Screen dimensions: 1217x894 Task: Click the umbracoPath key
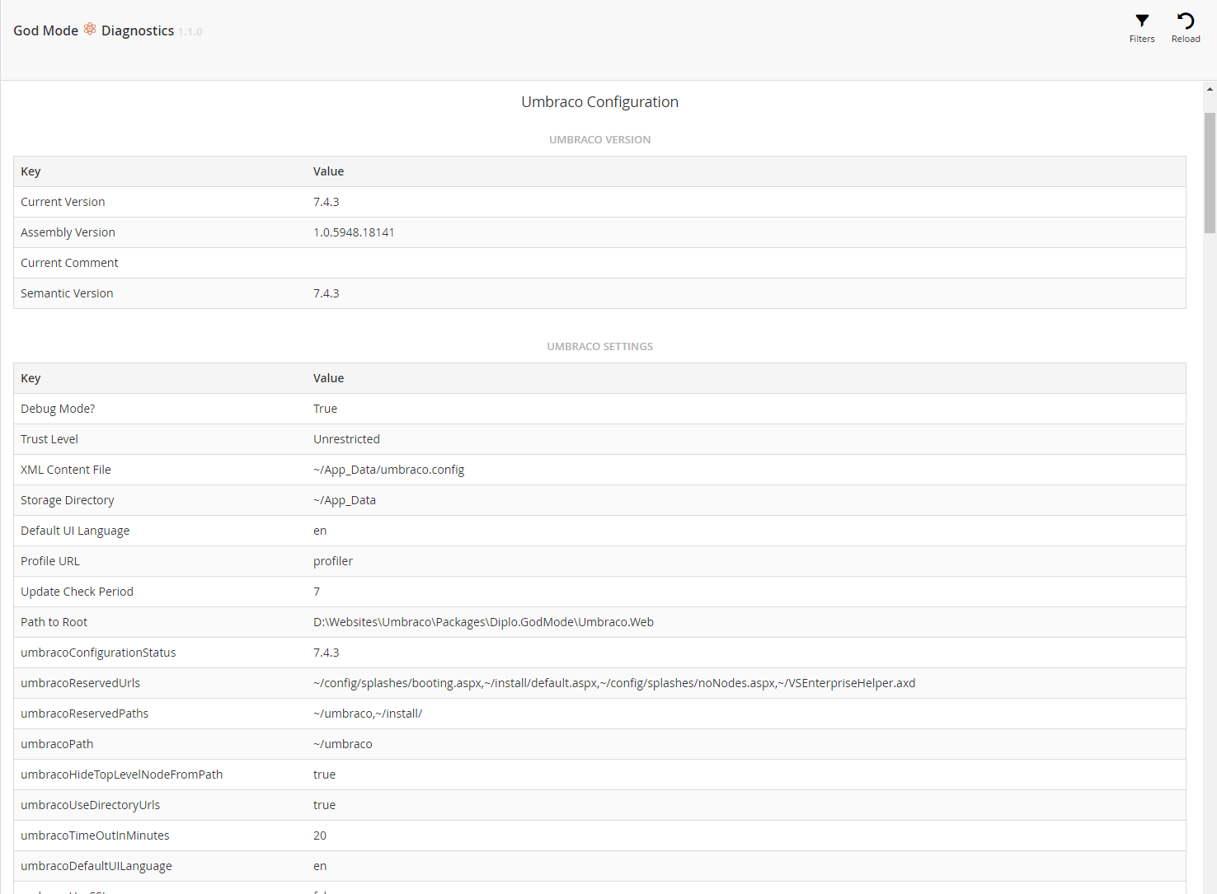(x=57, y=744)
